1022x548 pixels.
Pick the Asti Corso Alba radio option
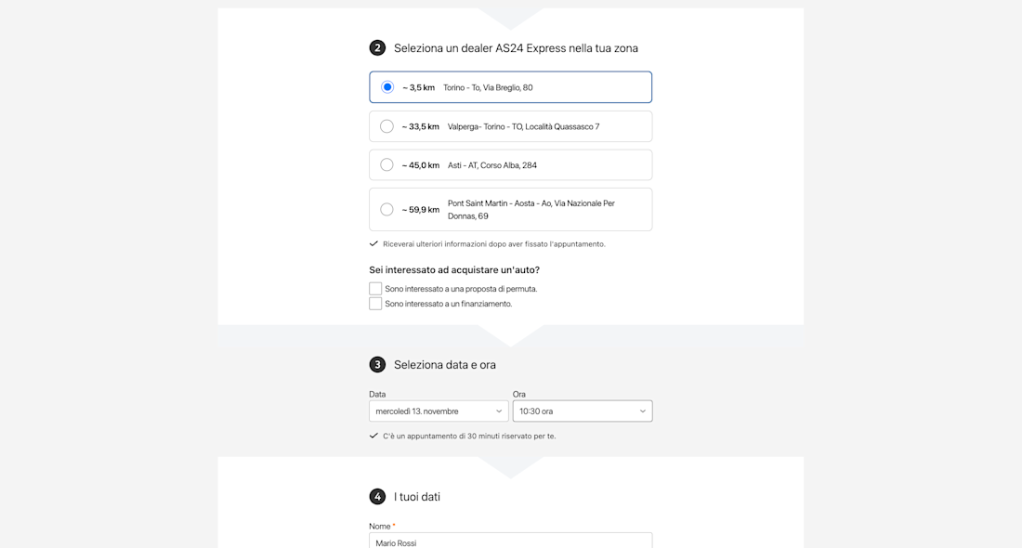[x=387, y=165]
